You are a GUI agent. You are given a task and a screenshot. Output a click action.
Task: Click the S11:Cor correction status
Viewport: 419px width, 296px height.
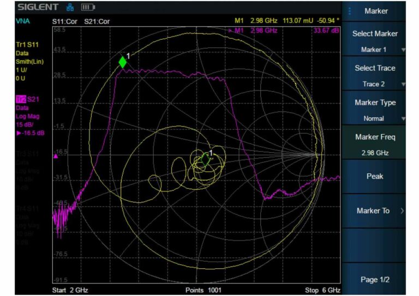click(x=65, y=21)
